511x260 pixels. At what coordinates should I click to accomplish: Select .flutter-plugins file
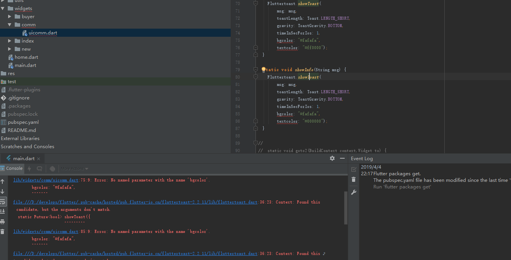coord(24,90)
